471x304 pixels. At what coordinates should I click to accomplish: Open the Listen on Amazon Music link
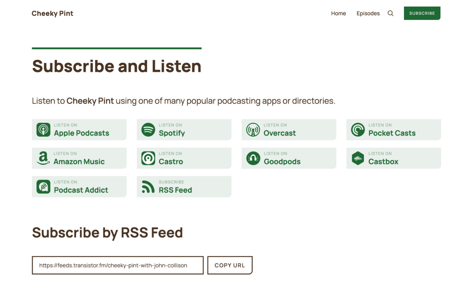79,158
